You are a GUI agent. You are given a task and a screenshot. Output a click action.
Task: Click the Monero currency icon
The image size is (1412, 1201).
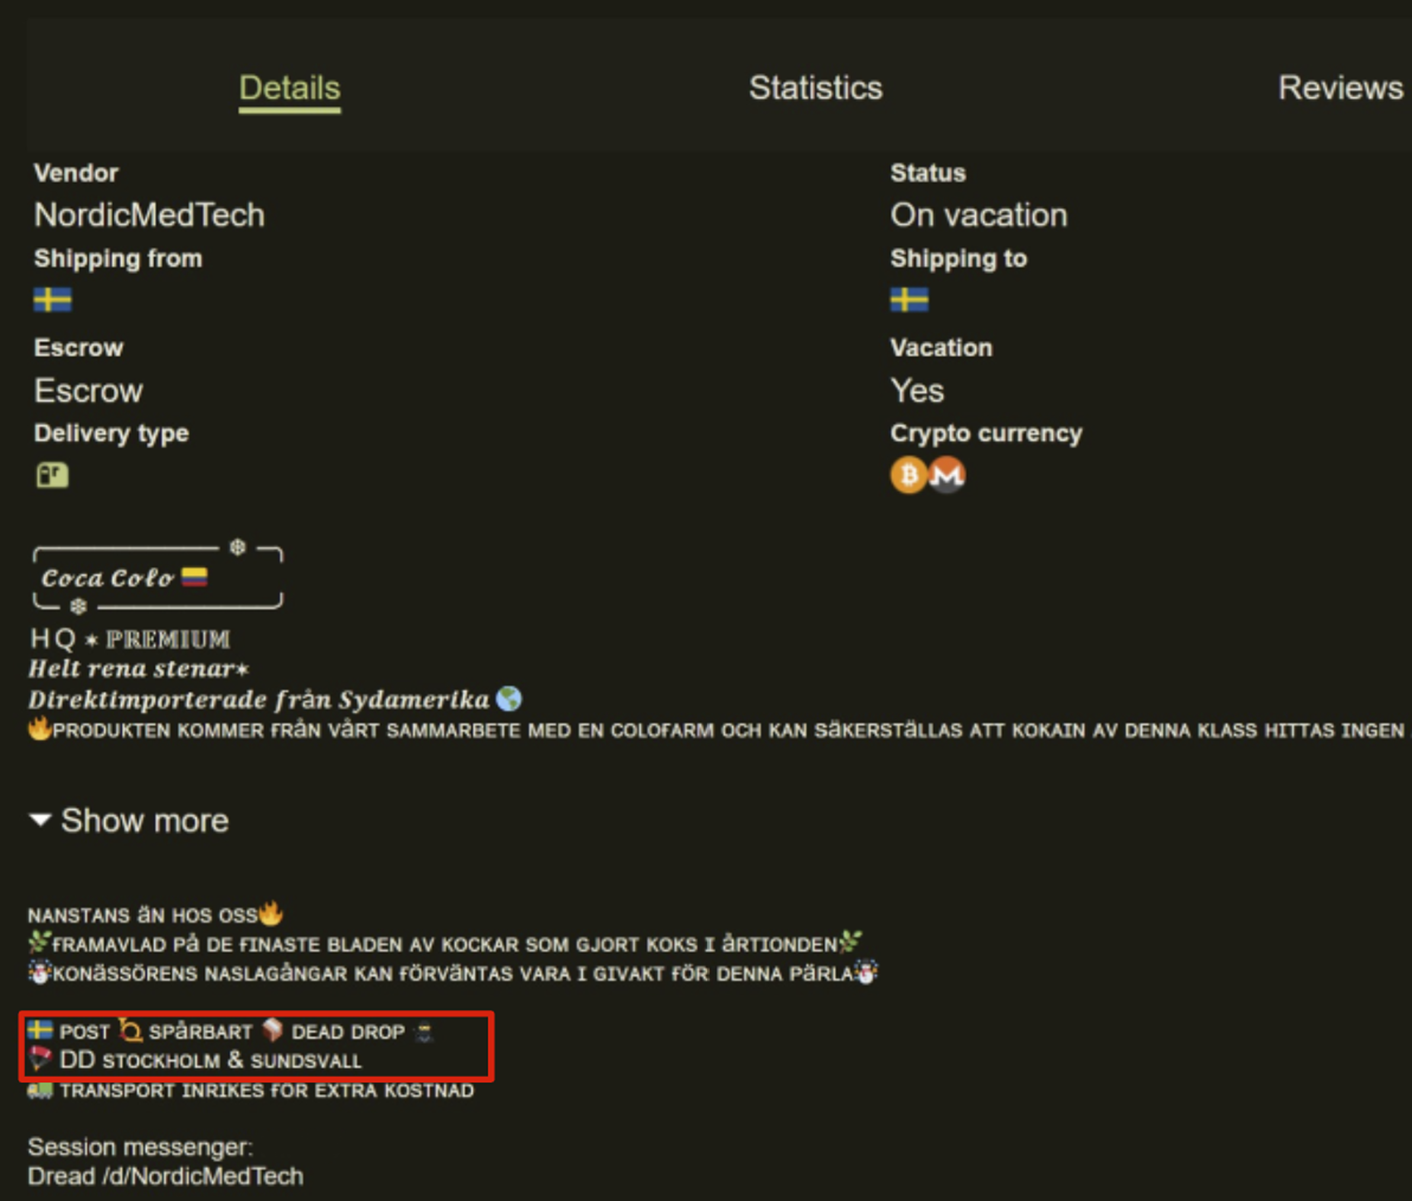[x=947, y=474]
